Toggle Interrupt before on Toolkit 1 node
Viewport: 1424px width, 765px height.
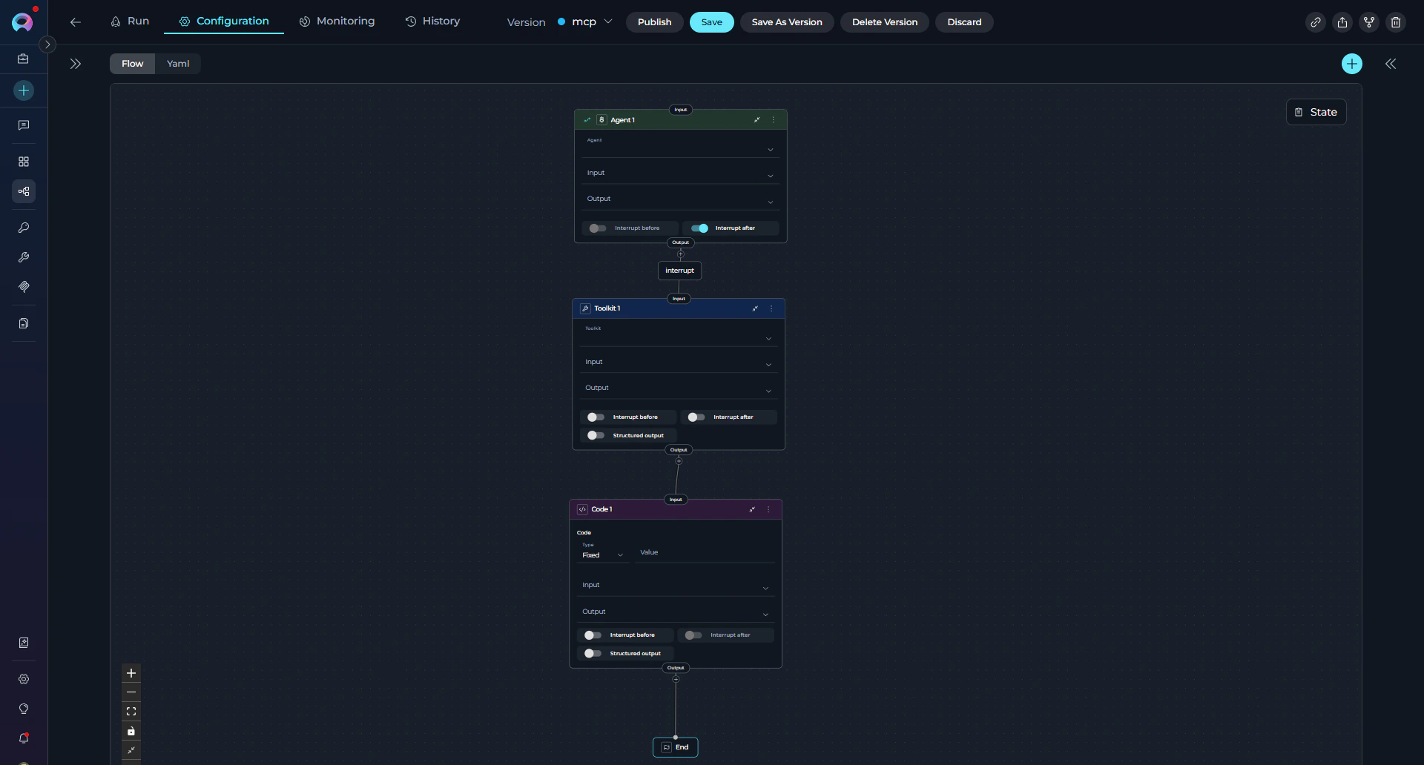[x=596, y=417]
